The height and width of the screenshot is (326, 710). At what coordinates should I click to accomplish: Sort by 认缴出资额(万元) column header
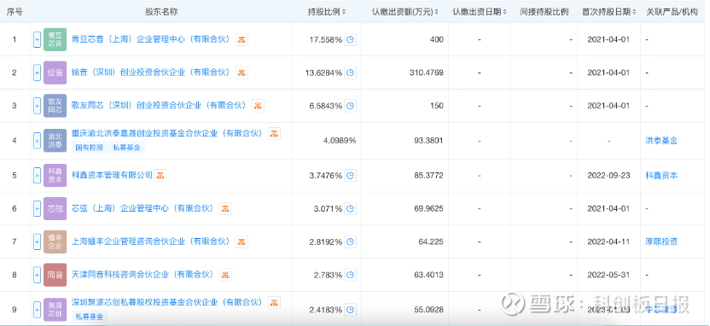[404, 12]
